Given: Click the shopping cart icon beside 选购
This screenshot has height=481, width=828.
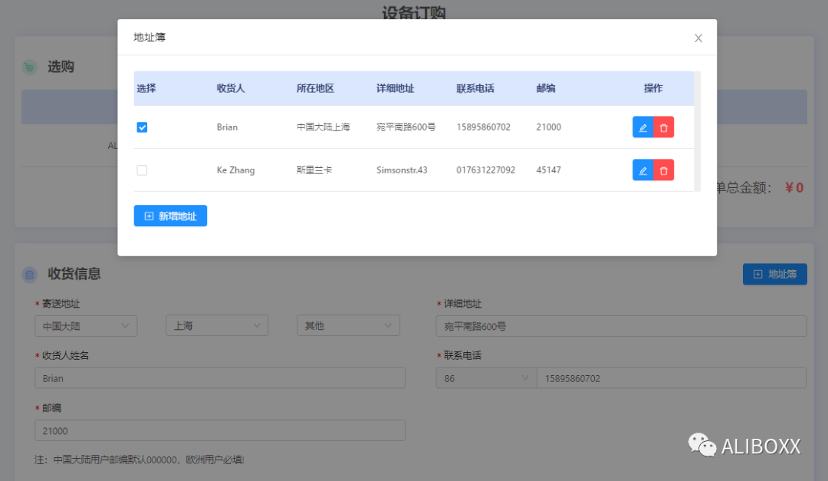Looking at the screenshot, I should click(x=29, y=68).
